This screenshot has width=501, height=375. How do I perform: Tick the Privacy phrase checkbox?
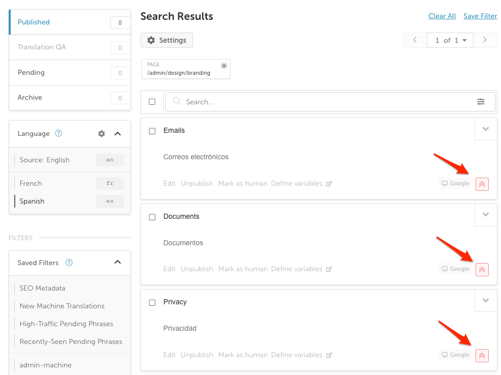152,302
